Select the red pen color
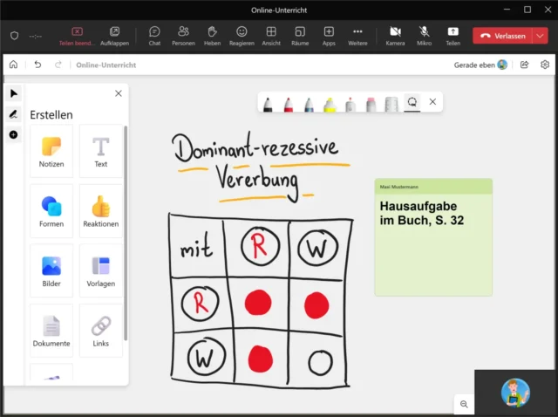558x417 pixels. pyautogui.click(x=288, y=104)
